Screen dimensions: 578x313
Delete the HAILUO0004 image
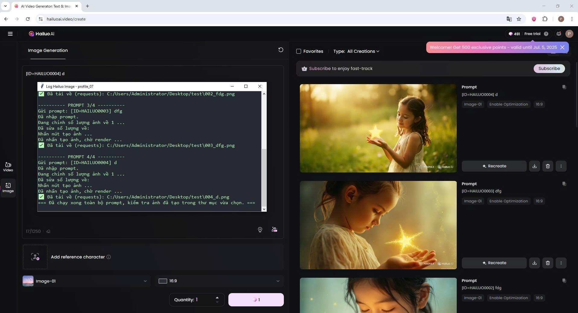[548, 166]
